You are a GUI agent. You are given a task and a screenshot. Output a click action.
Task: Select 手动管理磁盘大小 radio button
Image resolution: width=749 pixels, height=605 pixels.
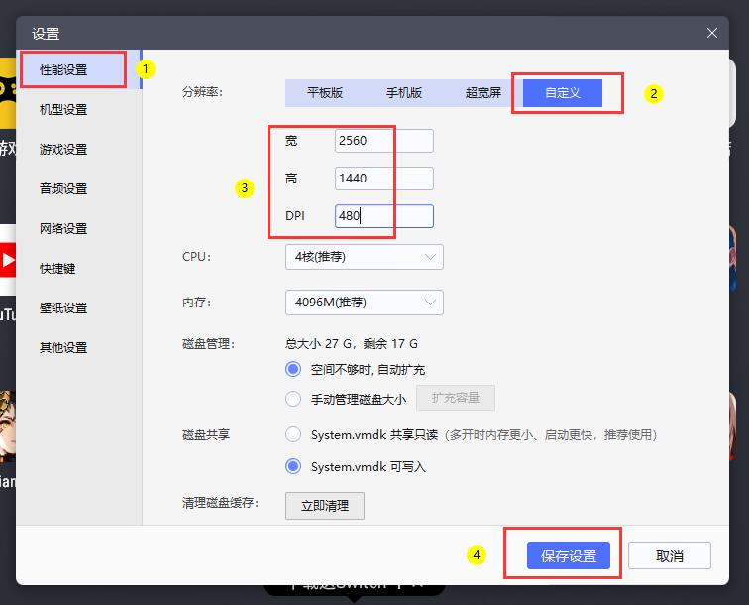coord(293,399)
